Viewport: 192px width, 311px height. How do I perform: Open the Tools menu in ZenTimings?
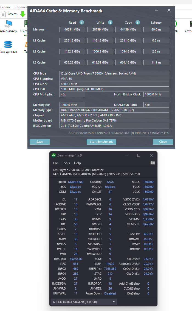coord(66,163)
